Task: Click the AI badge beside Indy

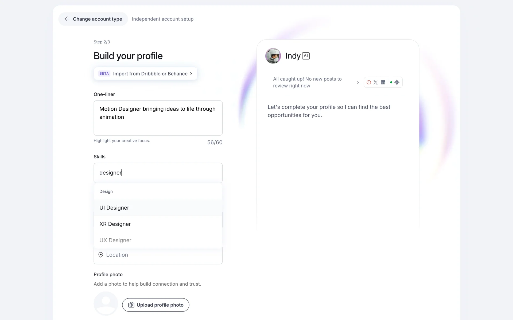Action: click(x=306, y=56)
